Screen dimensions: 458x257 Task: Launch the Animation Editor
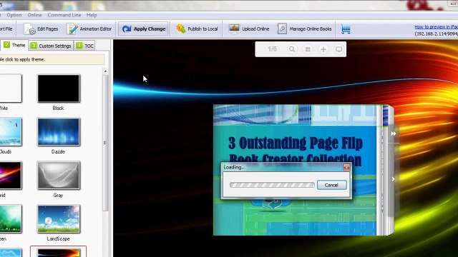point(89,29)
